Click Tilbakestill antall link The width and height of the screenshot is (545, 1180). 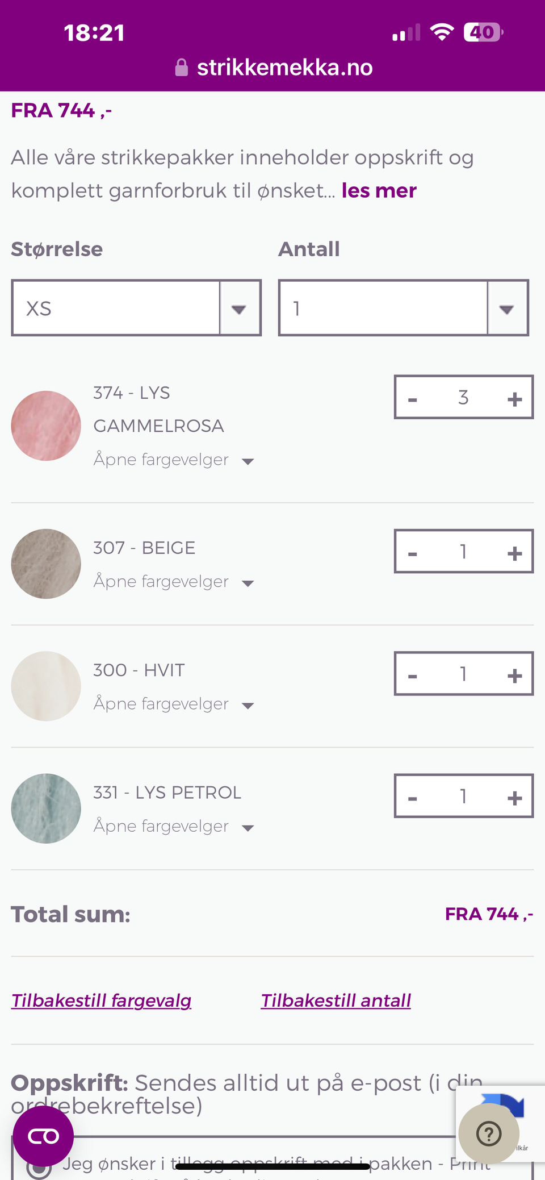(336, 1000)
